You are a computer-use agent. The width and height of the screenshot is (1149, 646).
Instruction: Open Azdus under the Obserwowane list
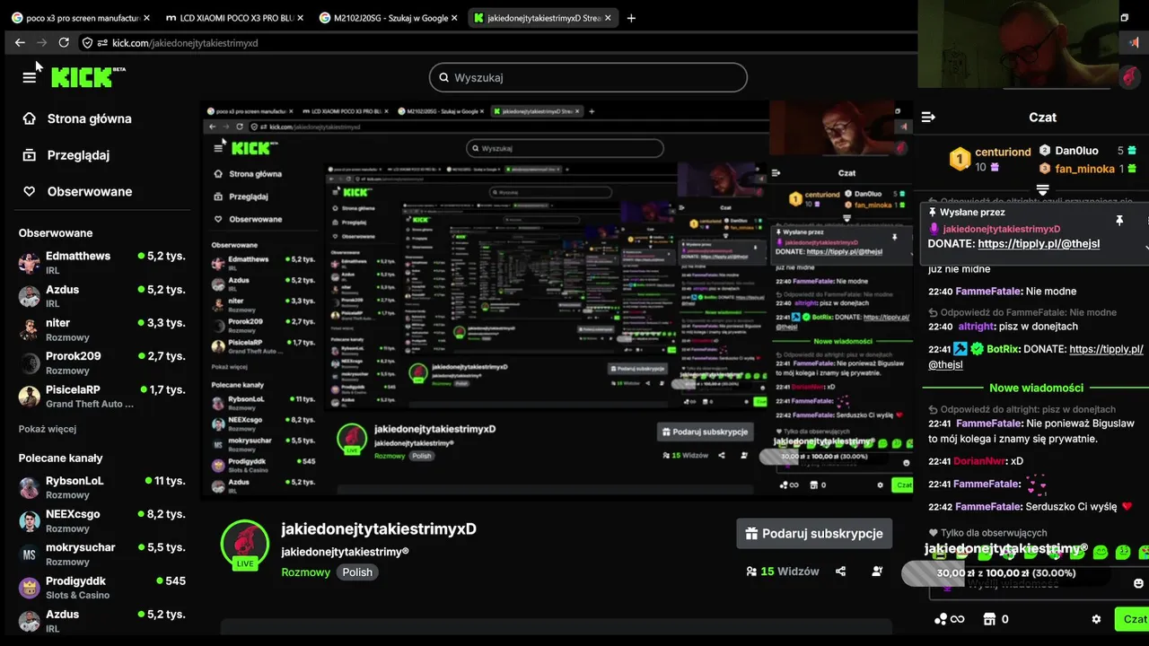coord(102,296)
